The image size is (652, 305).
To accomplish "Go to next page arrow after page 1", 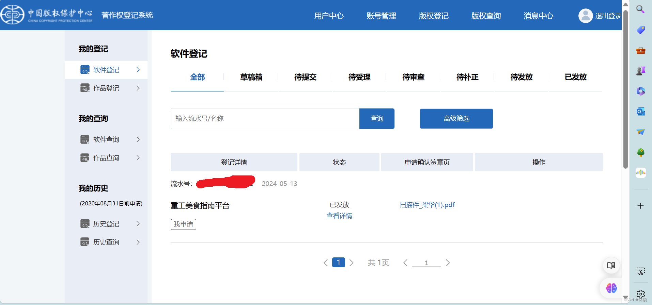I will [x=352, y=263].
